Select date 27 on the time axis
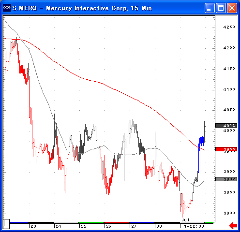This screenshot has height=232, width=240. (x=134, y=226)
